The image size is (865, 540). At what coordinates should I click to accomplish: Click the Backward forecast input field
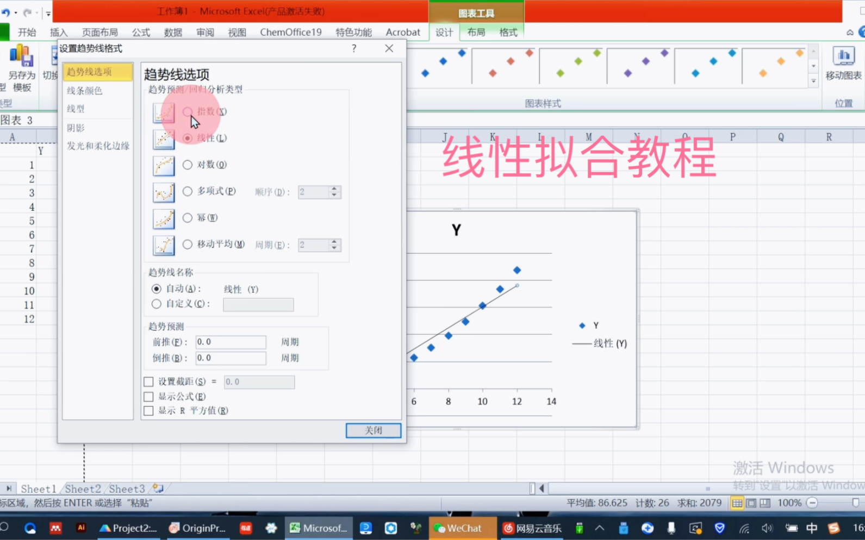(x=231, y=358)
